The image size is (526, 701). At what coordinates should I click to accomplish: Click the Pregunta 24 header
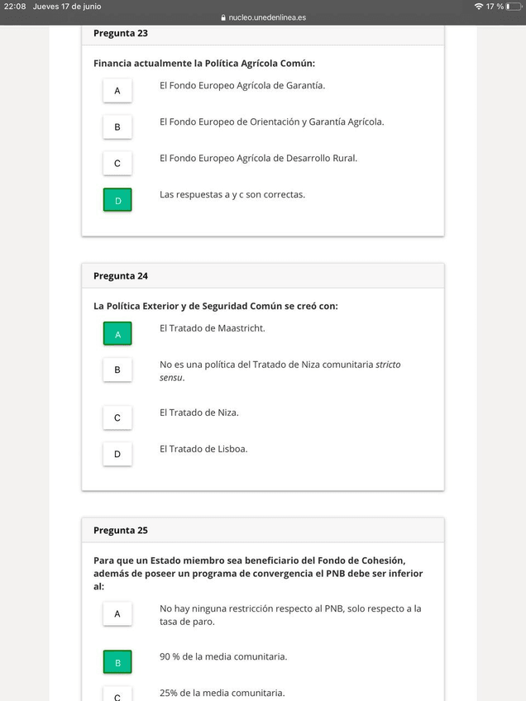coord(121,276)
